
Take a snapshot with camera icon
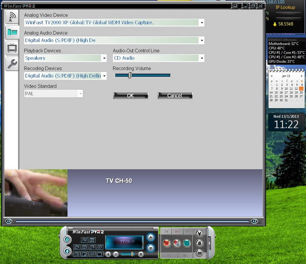[x=84, y=247]
